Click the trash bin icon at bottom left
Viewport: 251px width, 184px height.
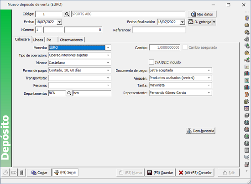point(22,173)
